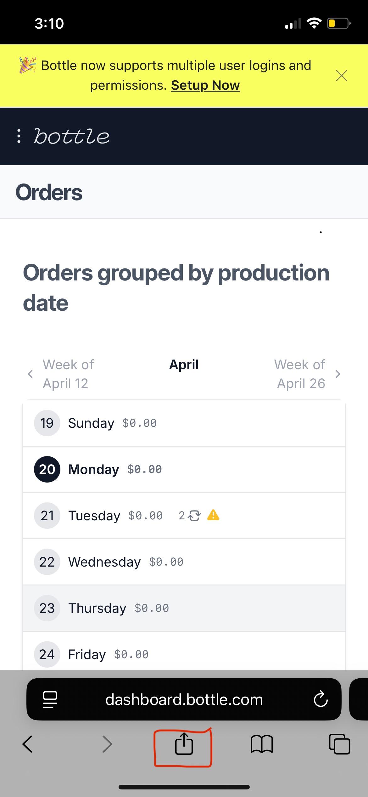
Task: Tap the dashboard.bottle.com address bar
Action: (184, 699)
